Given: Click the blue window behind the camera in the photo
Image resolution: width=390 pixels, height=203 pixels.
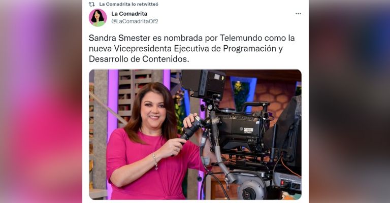Looking at the screenshot, I should point(243,92).
